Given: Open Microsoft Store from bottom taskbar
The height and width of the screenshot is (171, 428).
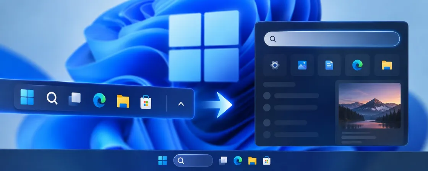Looking at the screenshot, I should tap(267, 161).
